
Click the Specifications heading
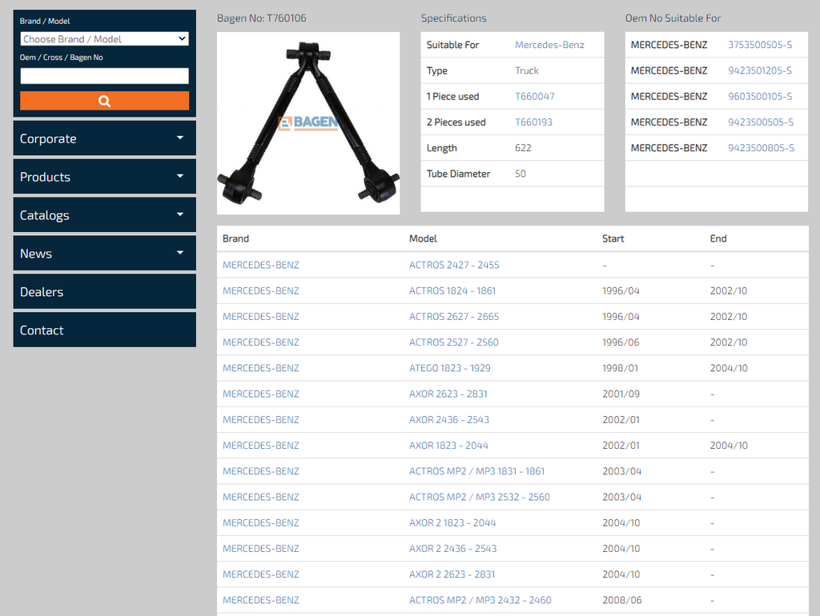[x=453, y=18]
